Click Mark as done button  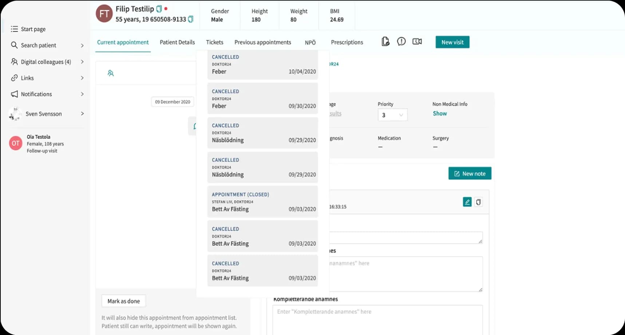[x=124, y=301]
